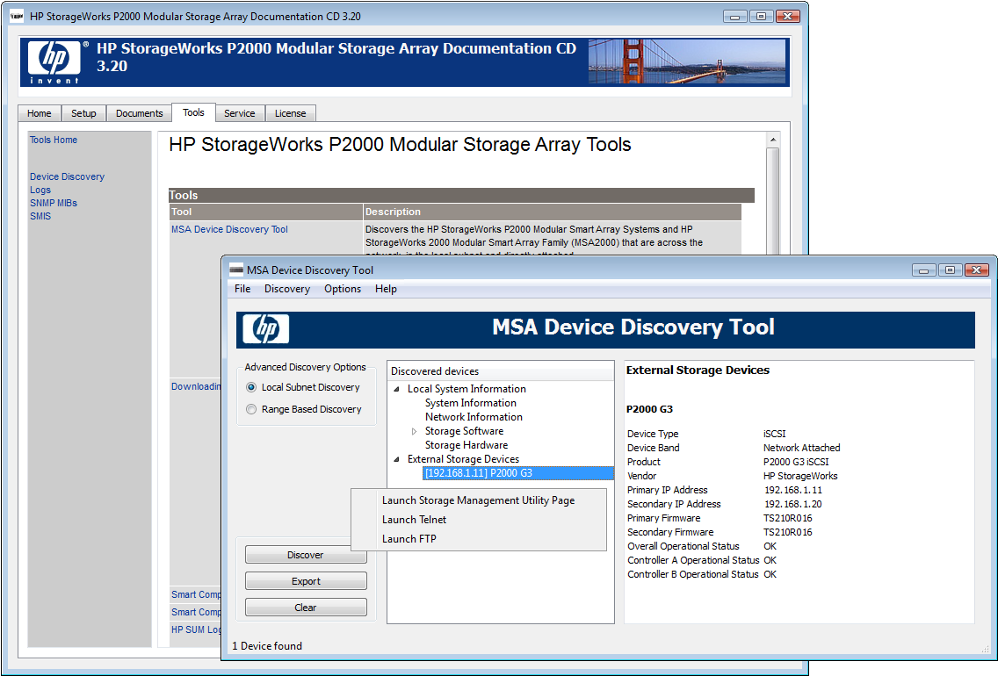Click the Export button
This screenshot has height=676, width=998.
[306, 581]
